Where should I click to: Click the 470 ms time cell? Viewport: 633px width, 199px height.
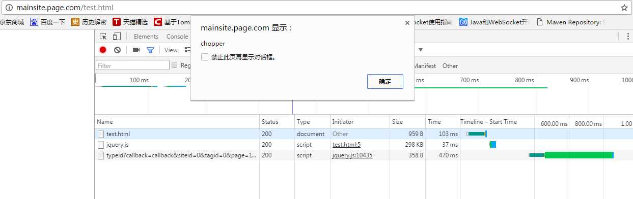pos(443,155)
